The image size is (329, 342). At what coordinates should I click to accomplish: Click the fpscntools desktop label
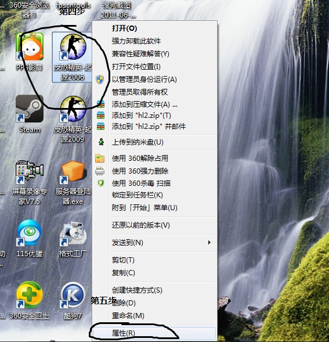coord(73,5)
